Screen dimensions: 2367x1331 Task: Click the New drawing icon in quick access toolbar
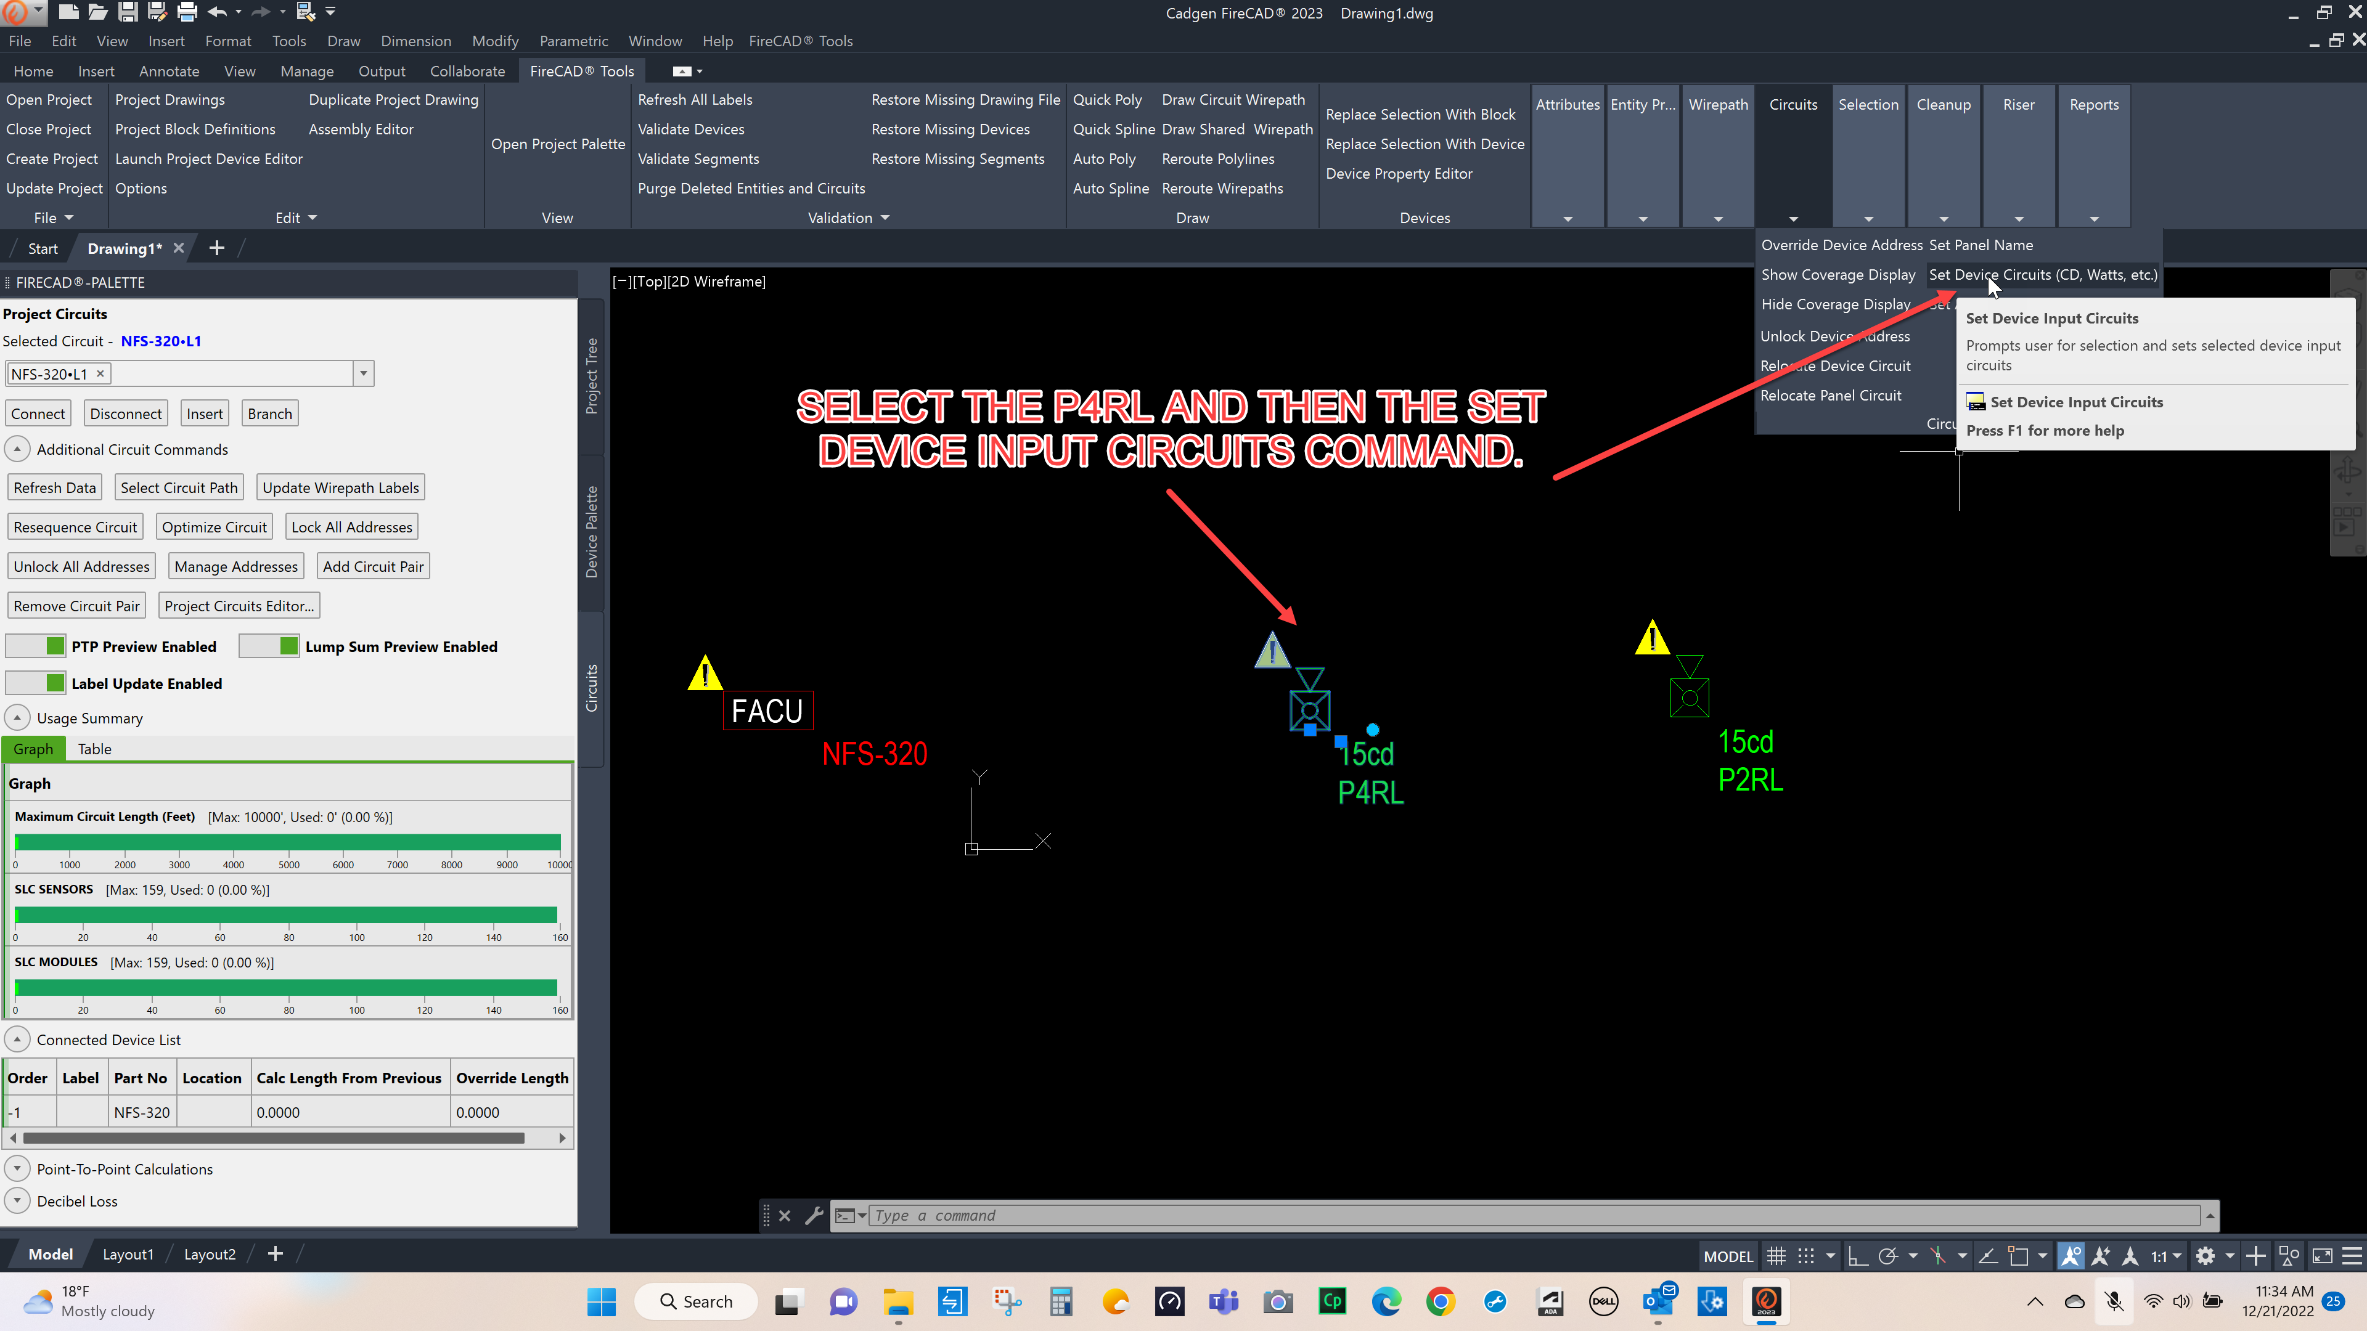pyautogui.click(x=68, y=12)
